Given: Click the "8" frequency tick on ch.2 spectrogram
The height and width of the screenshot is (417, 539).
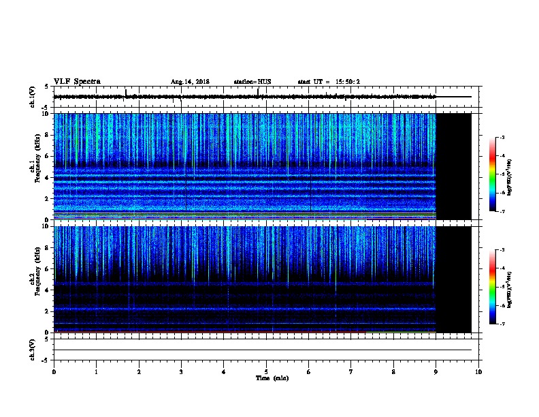Looking at the screenshot, I should (x=47, y=248).
